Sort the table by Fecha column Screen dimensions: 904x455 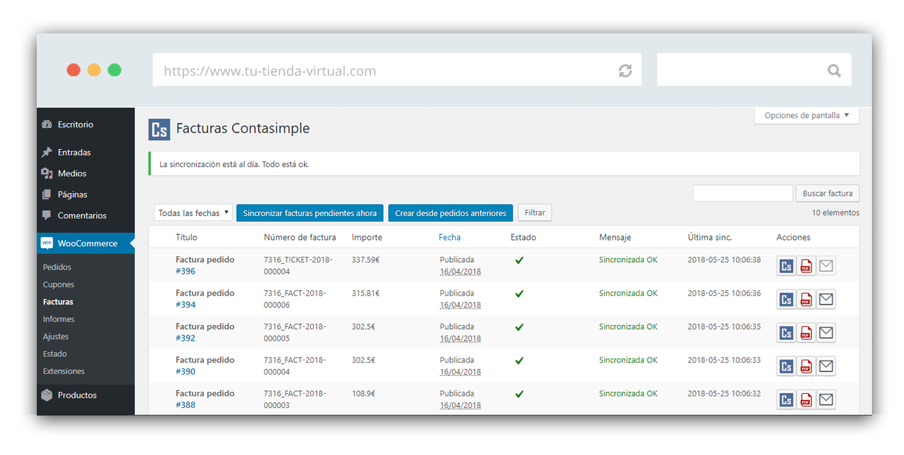[449, 238]
